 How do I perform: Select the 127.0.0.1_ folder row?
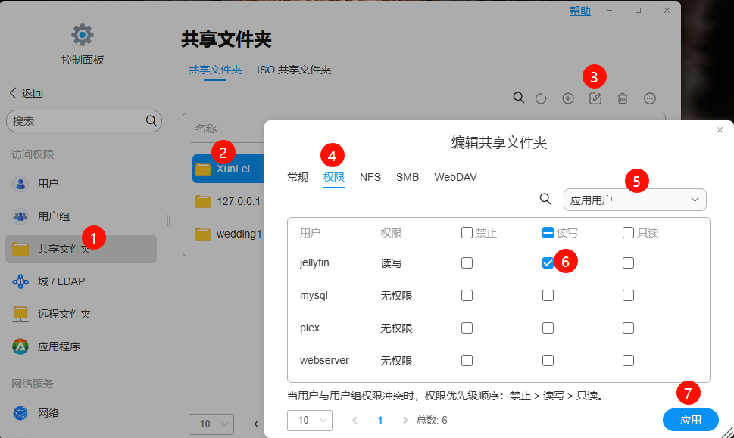coord(229,201)
